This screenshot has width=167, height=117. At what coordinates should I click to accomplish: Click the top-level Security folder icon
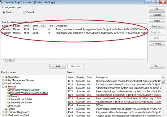pyautogui.click(x=6, y=87)
